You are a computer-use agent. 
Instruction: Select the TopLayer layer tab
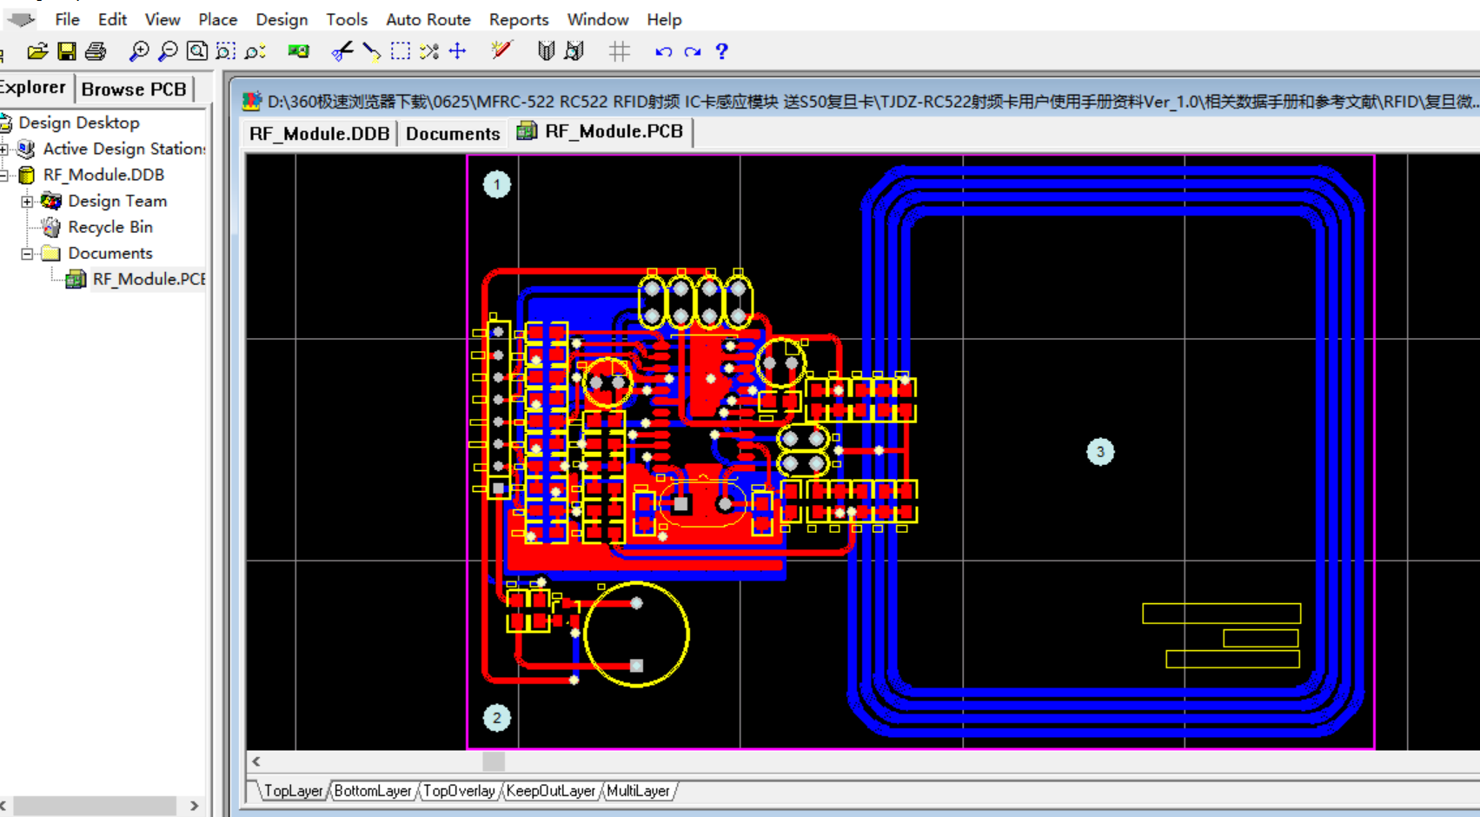pos(293,791)
